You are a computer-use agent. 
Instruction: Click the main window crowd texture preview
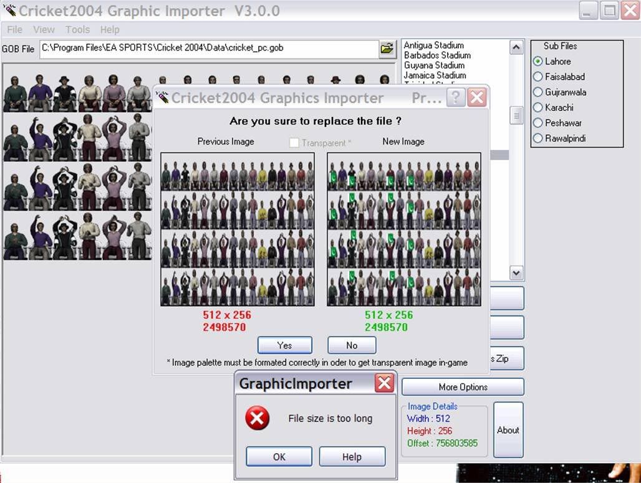click(x=78, y=167)
